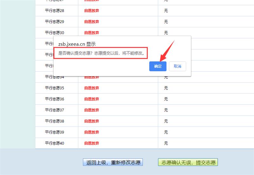Click the 无 value in 平行志愿29 row
This screenshot has height=175, width=254.
coord(166,22)
